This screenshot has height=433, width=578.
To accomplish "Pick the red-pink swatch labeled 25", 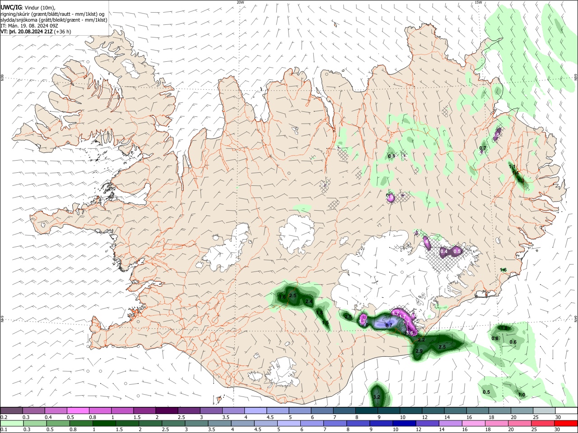I will tap(544, 424).
